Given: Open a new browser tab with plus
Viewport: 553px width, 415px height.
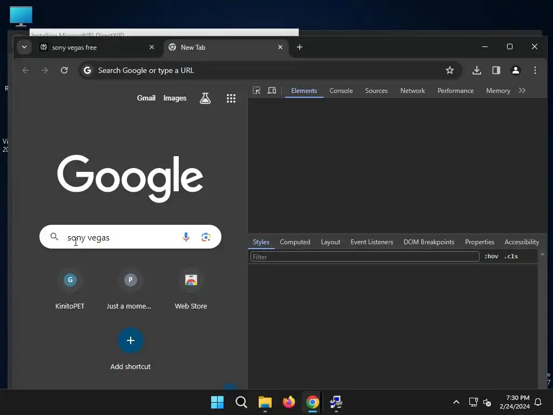Looking at the screenshot, I should pyautogui.click(x=299, y=47).
